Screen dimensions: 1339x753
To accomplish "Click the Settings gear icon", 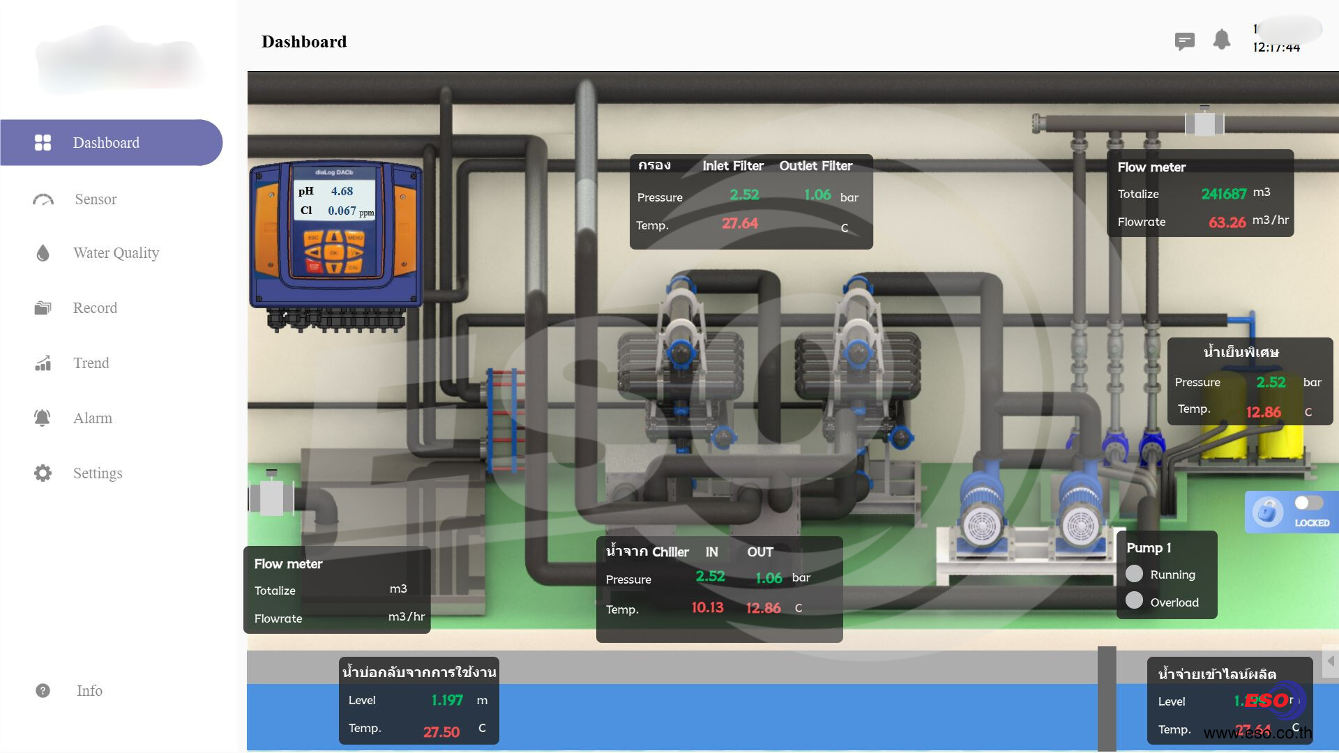I will 43,473.
